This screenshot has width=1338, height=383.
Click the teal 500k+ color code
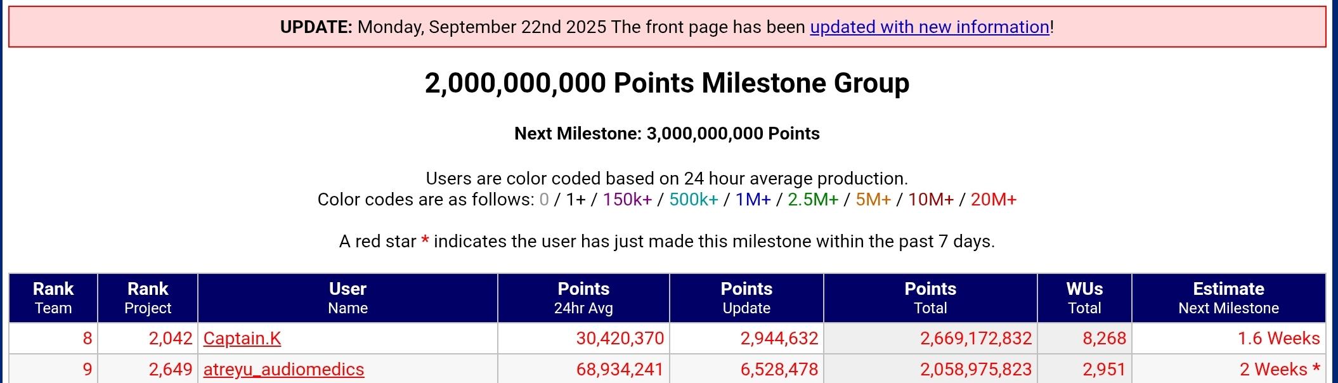point(694,200)
